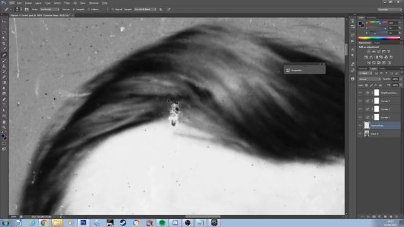Open the layer filter Kind dropdown
The image size is (404, 227).
pos(365,73)
